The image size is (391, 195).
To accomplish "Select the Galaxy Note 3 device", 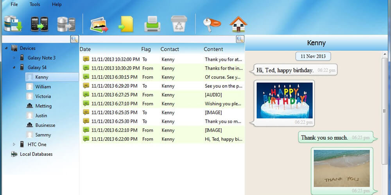I will click(x=41, y=58).
